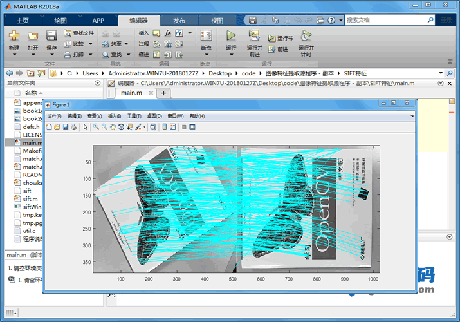Open dropdown under Save (保存) button
The height and width of the screenshot is (322, 460).
pos(51,55)
